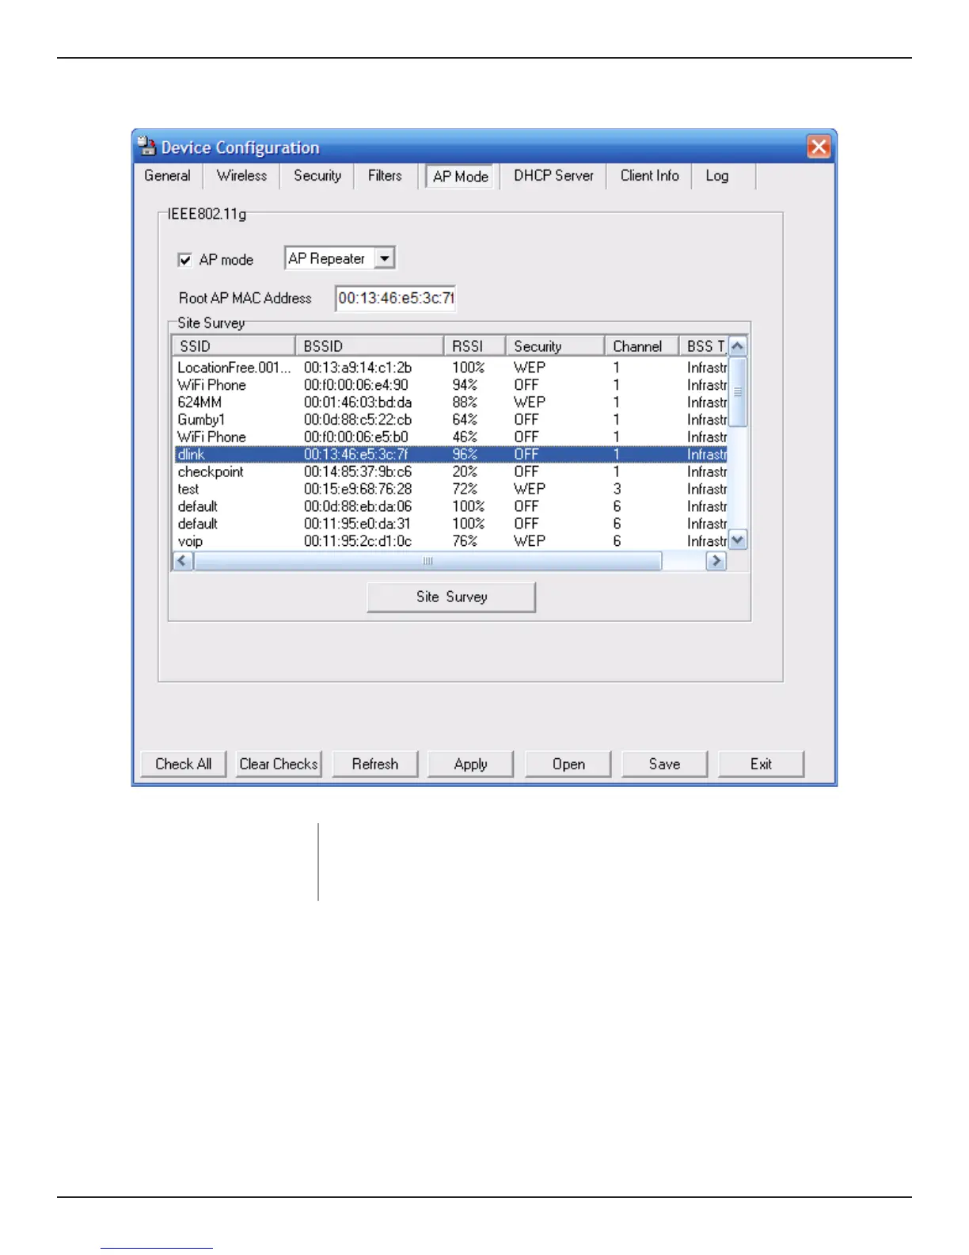The image size is (969, 1255).
Task: Select the checkpoint network row
Action: pos(450,472)
